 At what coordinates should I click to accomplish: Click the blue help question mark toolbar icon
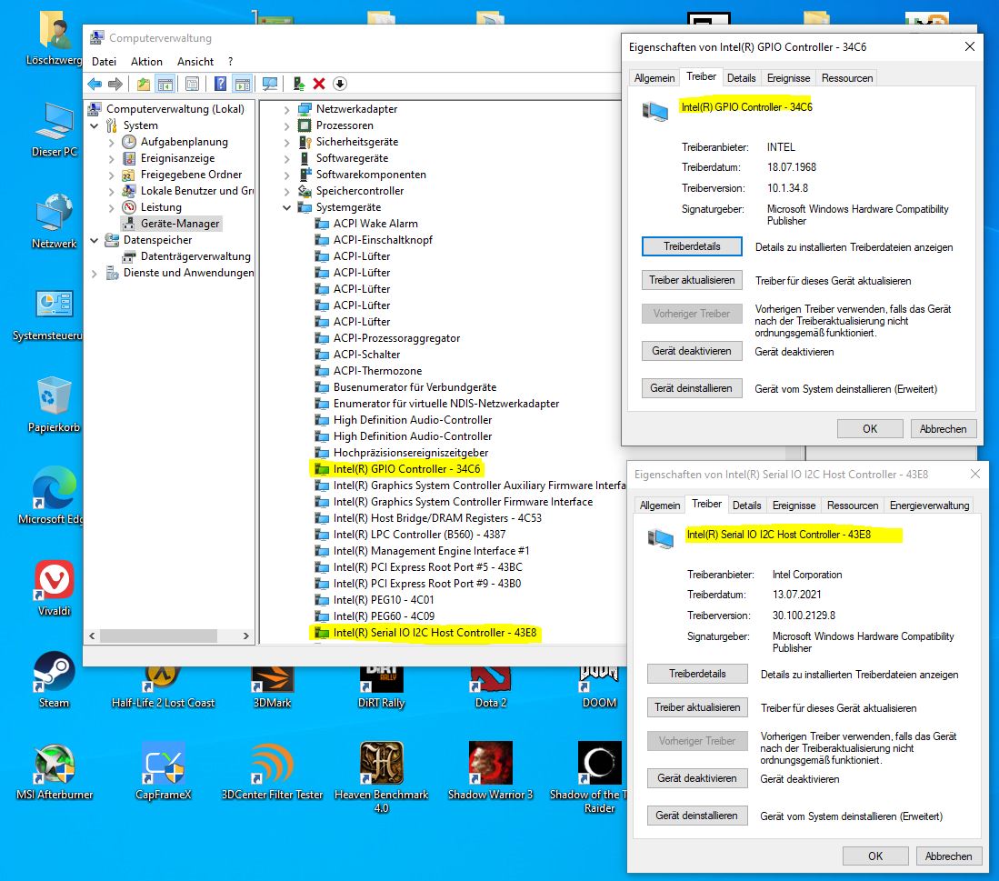[221, 84]
